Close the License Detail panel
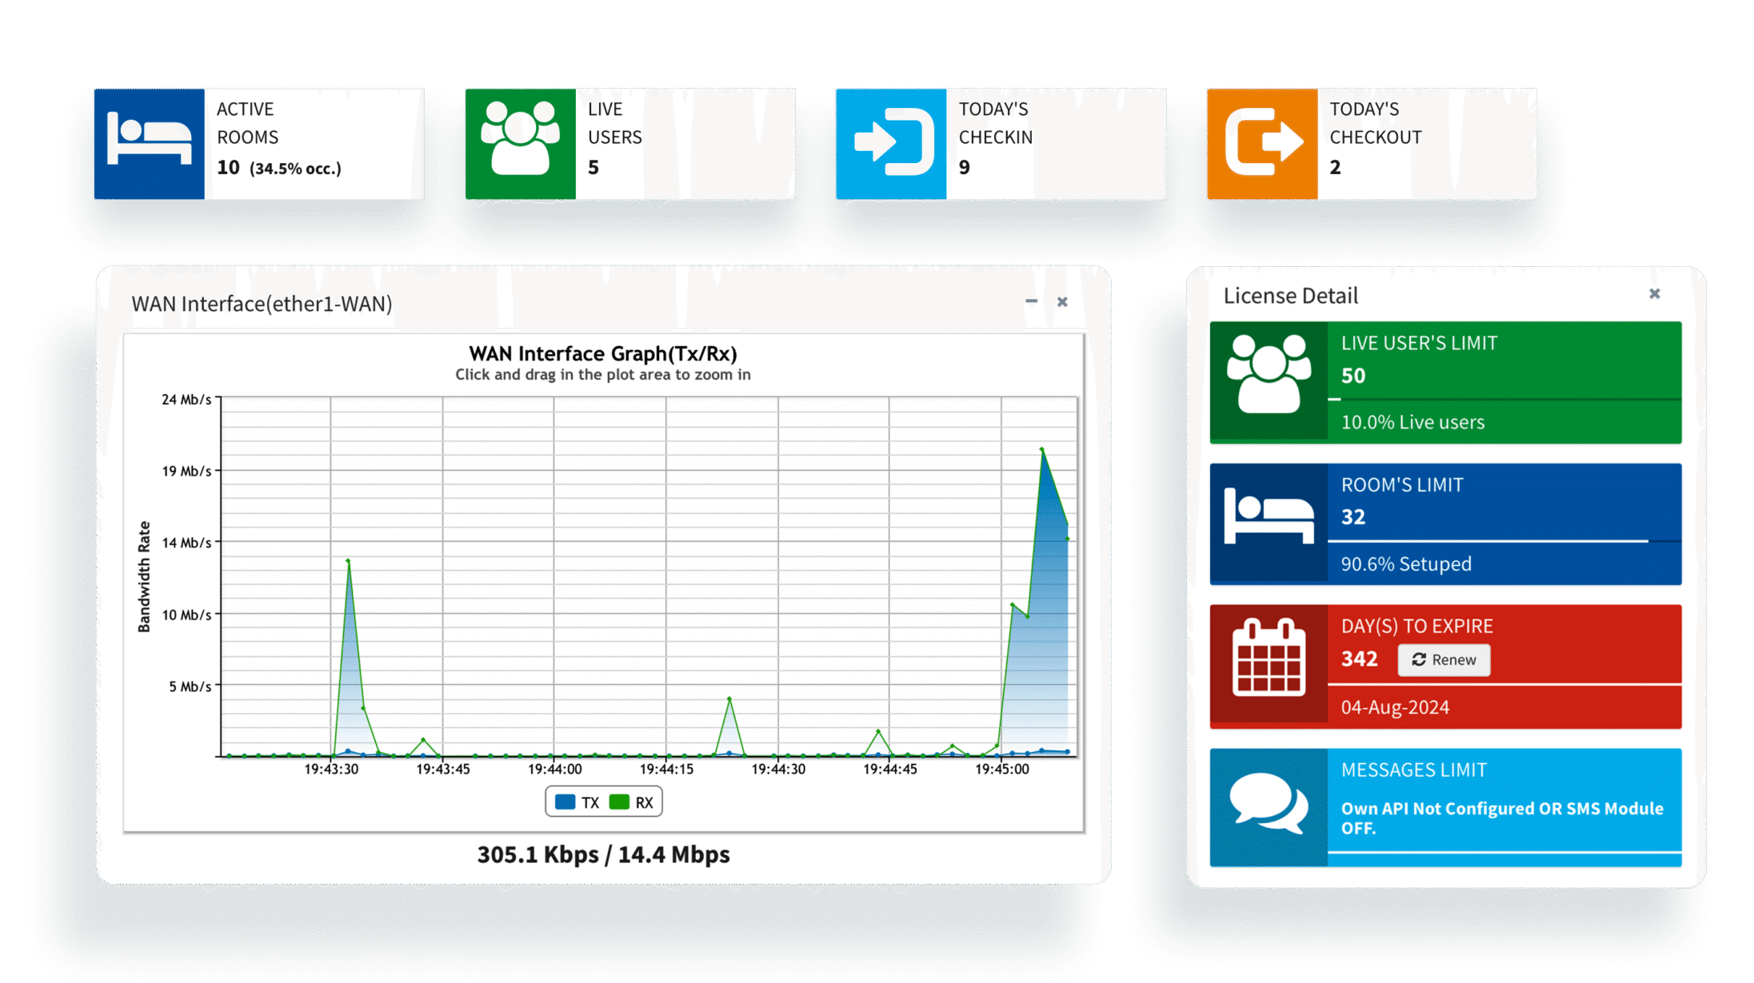The image size is (1754, 983). pos(1655,294)
